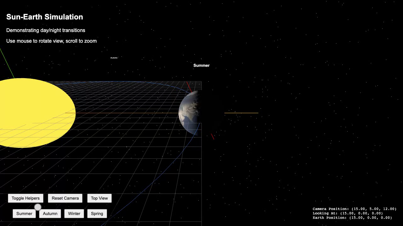
Task: Click the Summer label above Earth
Action: point(201,65)
